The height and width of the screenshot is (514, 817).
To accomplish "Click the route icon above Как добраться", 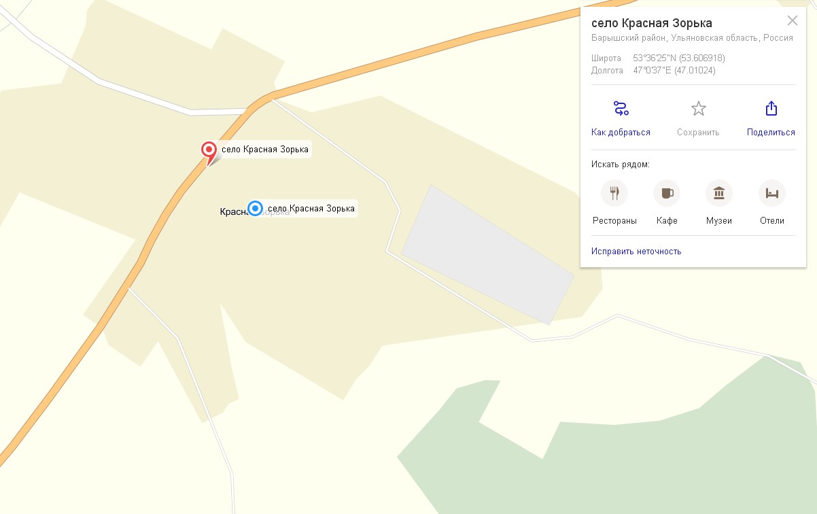I will click(x=621, y=108).
